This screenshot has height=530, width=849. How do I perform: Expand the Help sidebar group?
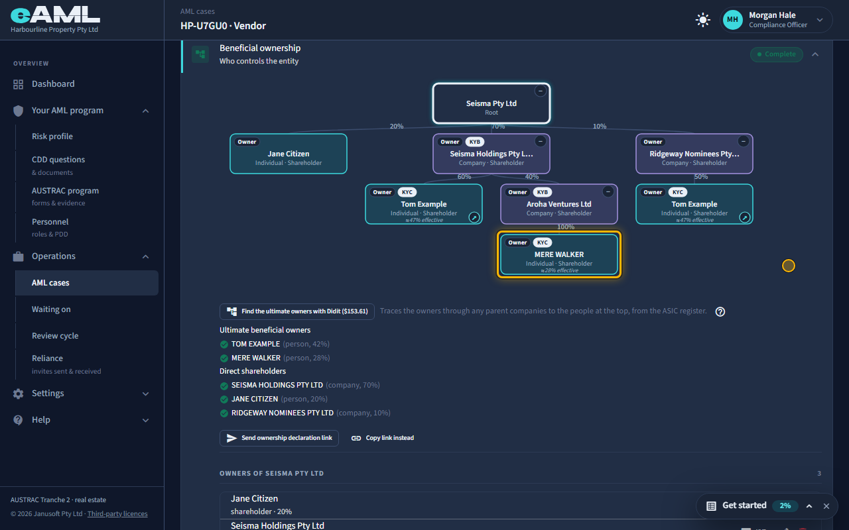click(x=146, y=420)
